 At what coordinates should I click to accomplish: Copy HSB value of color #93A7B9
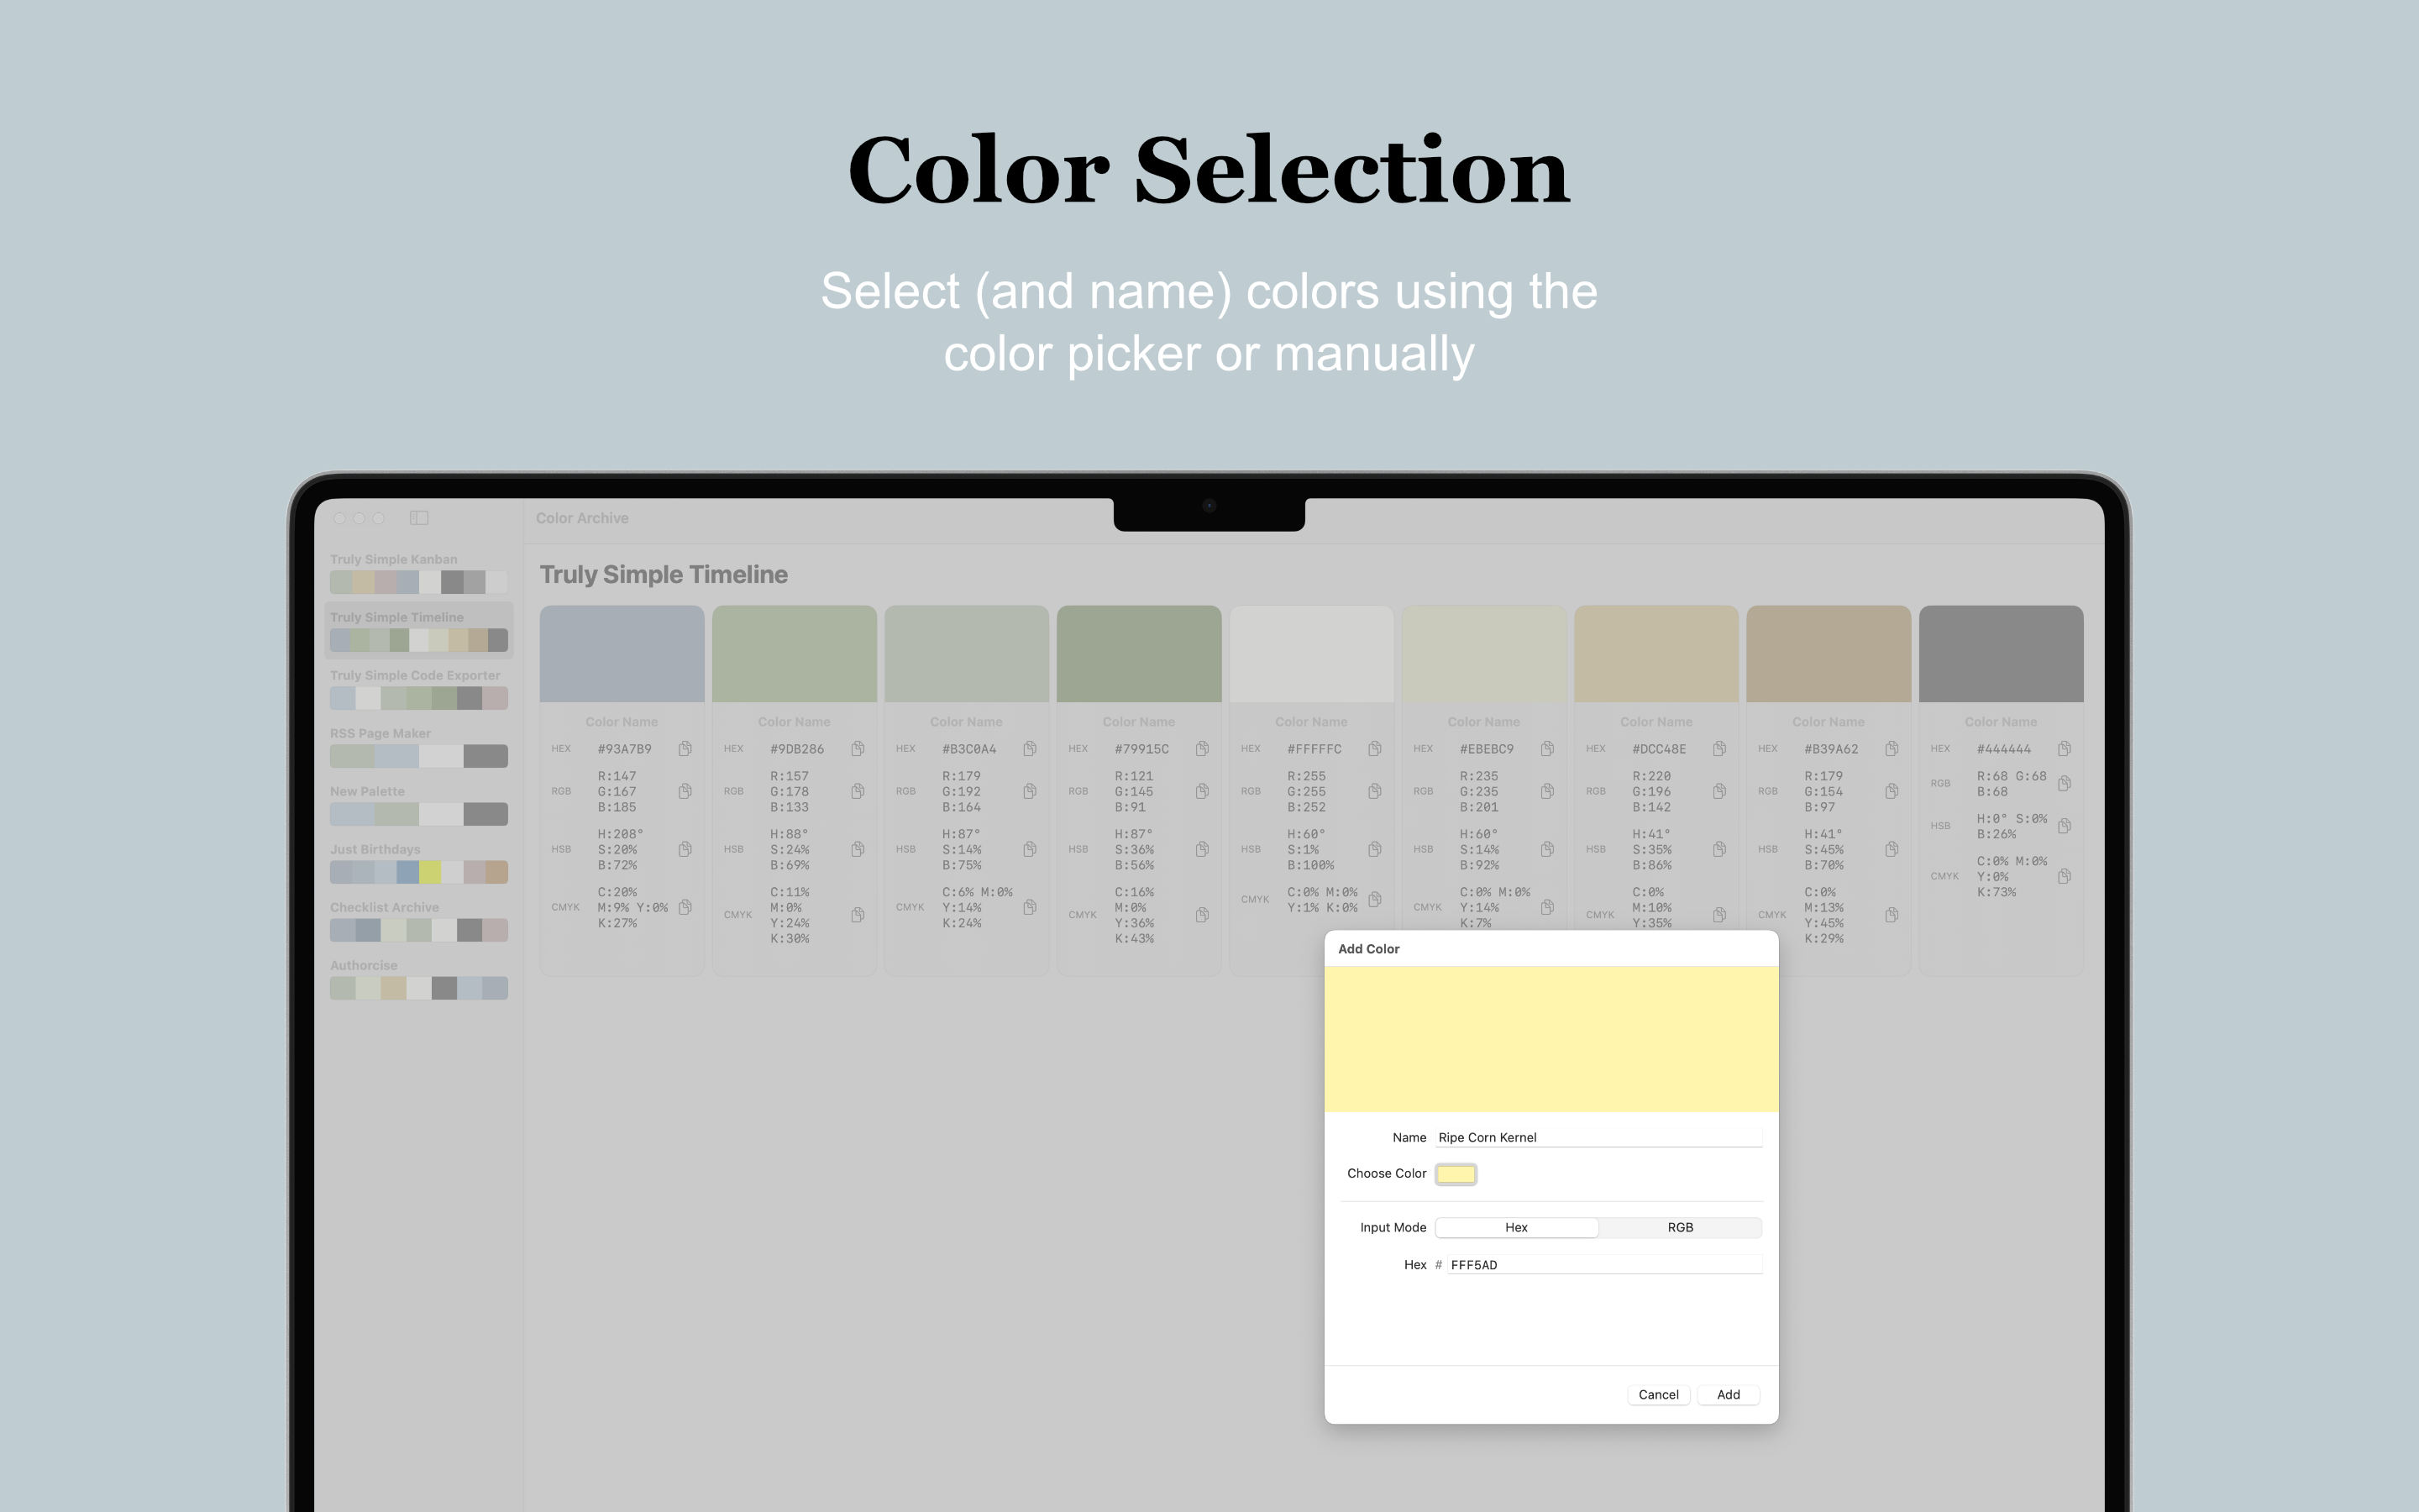[685, 849]
